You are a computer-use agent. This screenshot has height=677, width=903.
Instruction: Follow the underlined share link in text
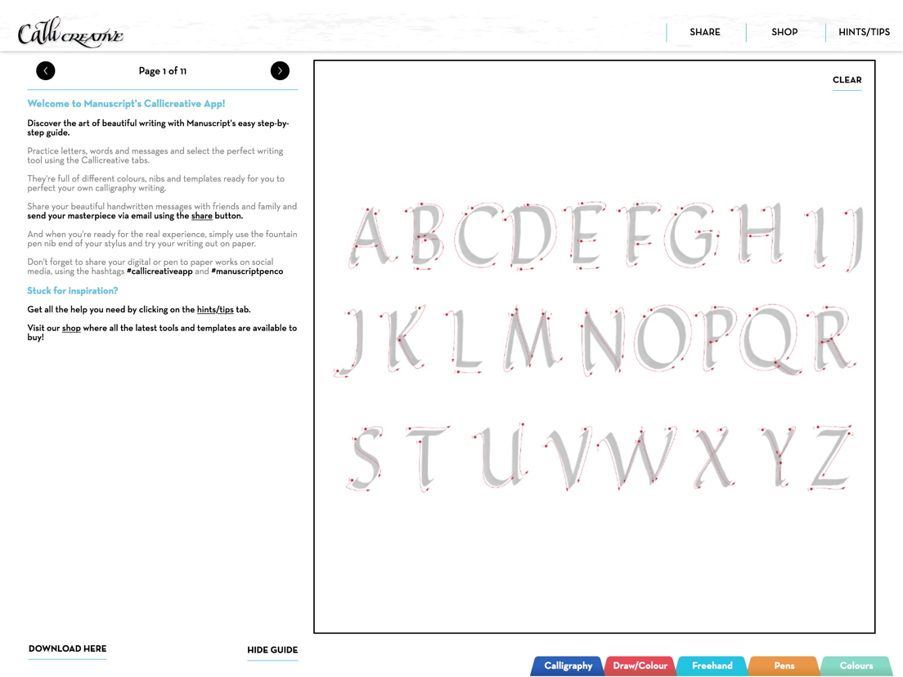tap(201, 216)
